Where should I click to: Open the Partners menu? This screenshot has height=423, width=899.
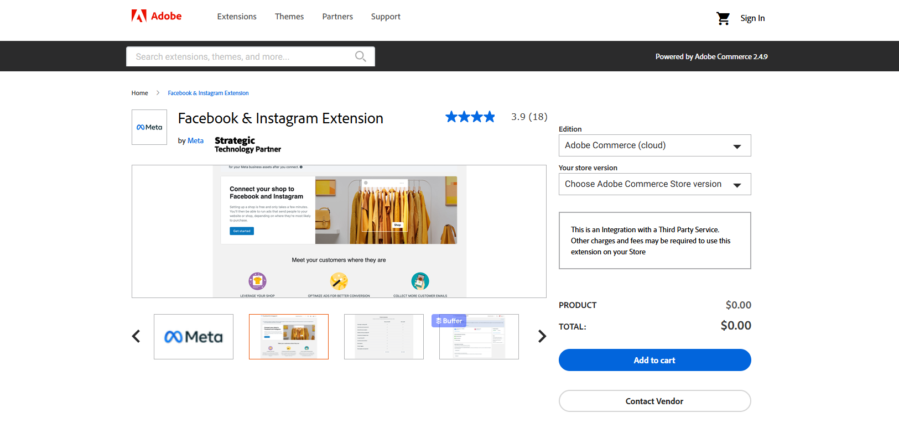coord(337,17)
